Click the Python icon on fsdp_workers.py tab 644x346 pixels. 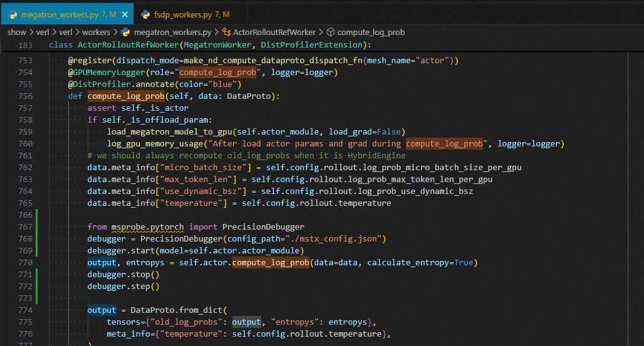[145, 15]
